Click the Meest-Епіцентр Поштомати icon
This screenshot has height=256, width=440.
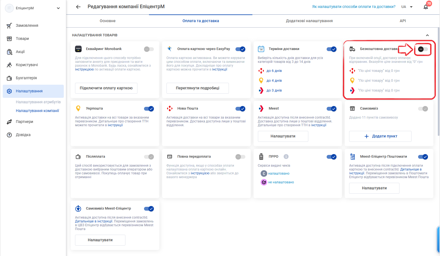(x=352, y=157)
